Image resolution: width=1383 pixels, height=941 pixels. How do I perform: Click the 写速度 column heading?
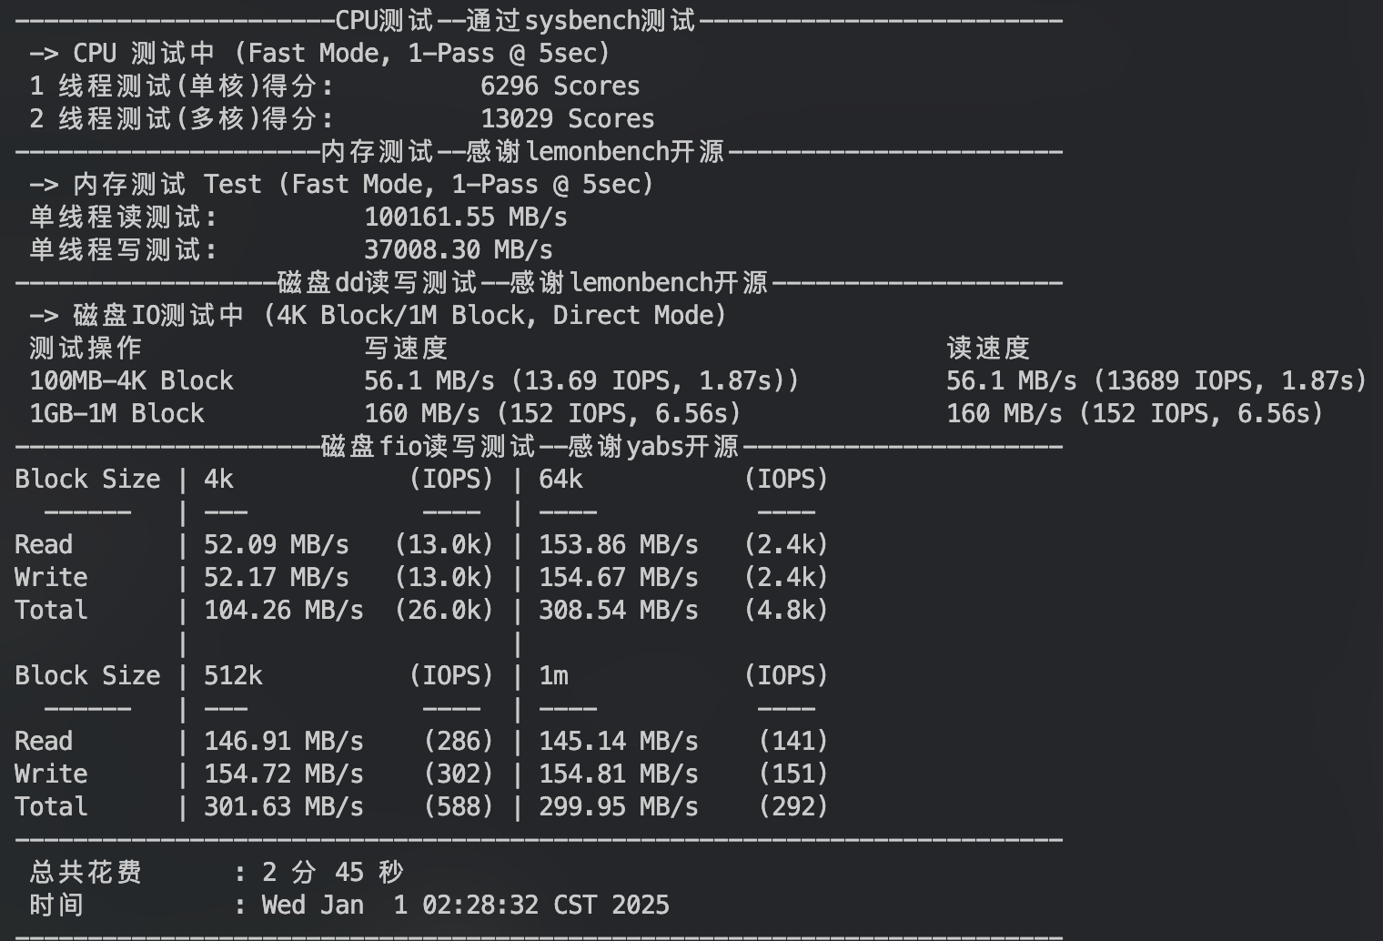406,349
